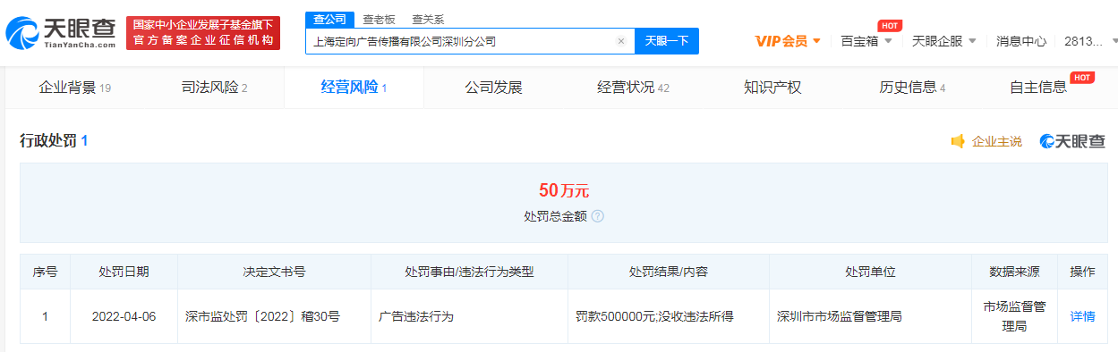Screen dimensions: 1118x352
Task: Click the date cell 2022-04-06
Action: coord(124,316)
